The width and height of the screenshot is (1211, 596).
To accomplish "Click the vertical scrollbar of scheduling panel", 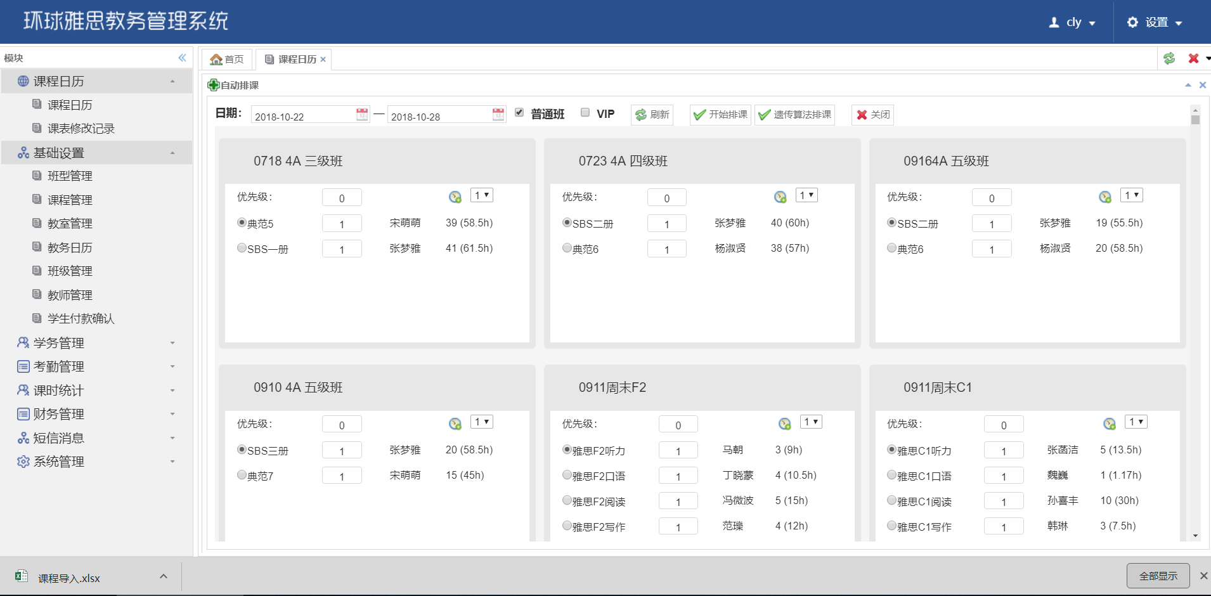I will pyautogui.click(x=1195, y=317).
